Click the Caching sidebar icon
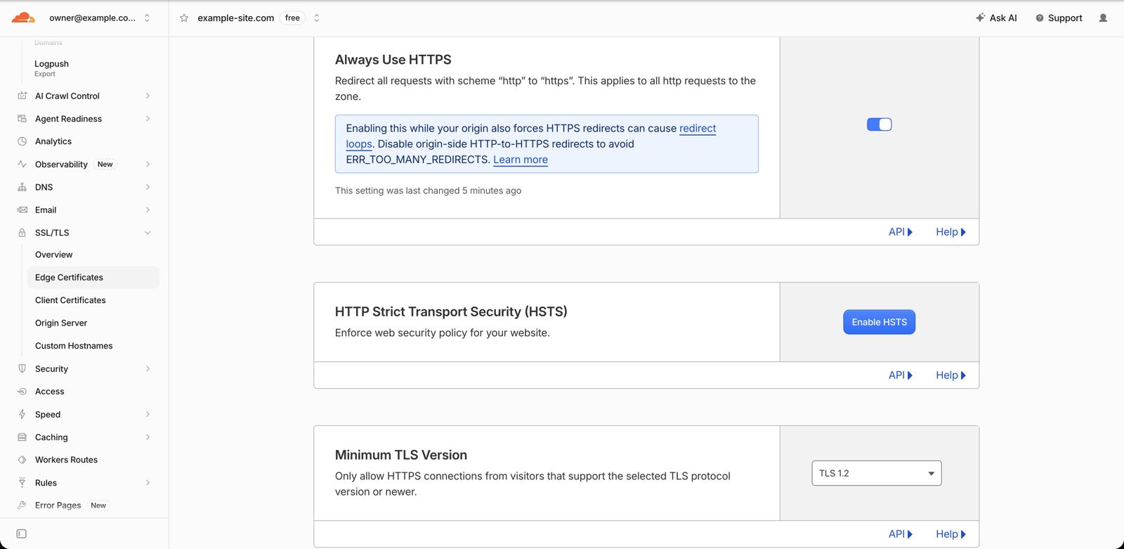1124x549 pixels. click(x=22, y=437)
